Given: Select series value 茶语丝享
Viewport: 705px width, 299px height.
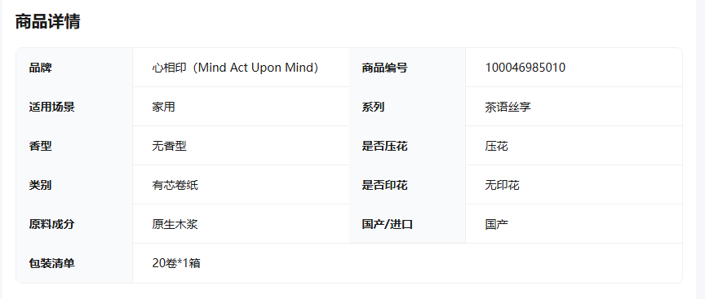Looking at the screenshot, I should tap(508, 108).
